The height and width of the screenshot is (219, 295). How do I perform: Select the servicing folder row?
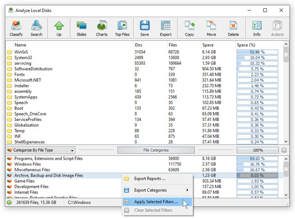144,63
